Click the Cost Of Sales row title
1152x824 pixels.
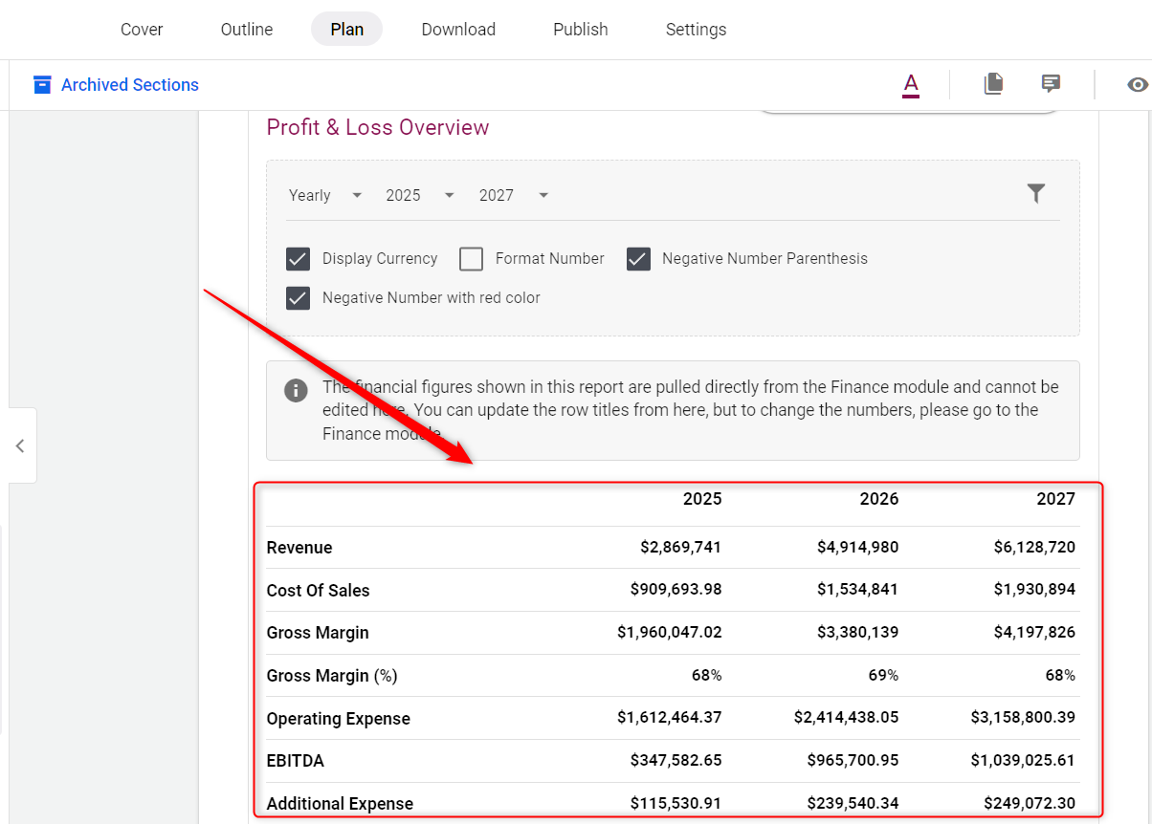[318, 591]
